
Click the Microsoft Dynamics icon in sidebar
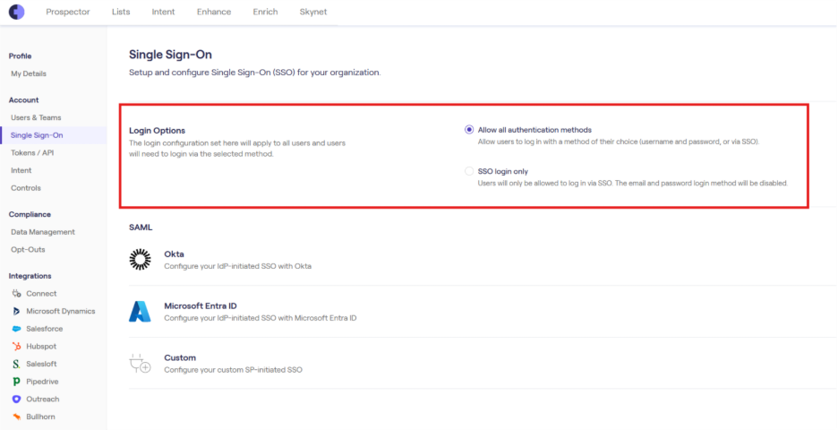click(17, 311)
